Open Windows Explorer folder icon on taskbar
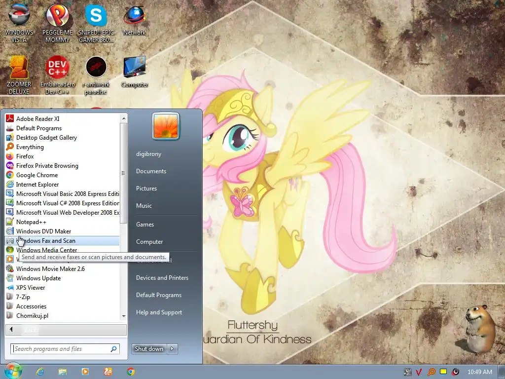505x379 pixels. point(63,372)
